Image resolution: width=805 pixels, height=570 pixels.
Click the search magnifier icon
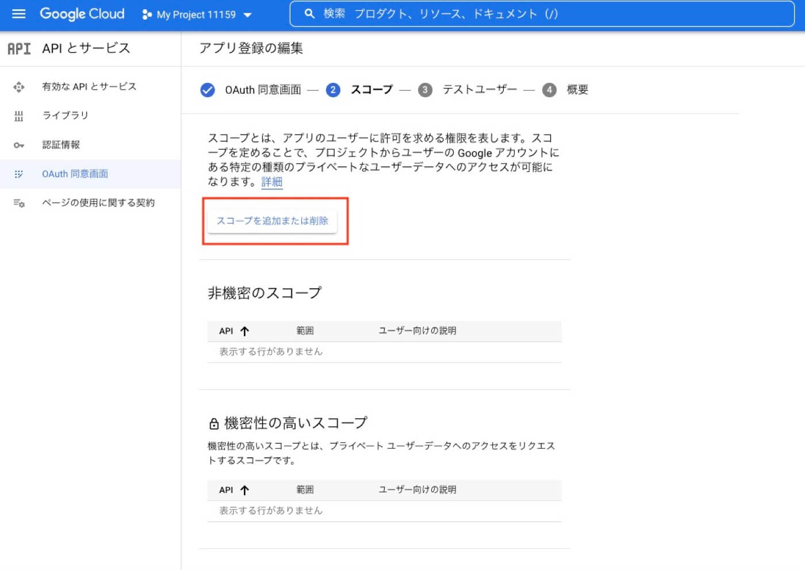[x=310, y=13]
